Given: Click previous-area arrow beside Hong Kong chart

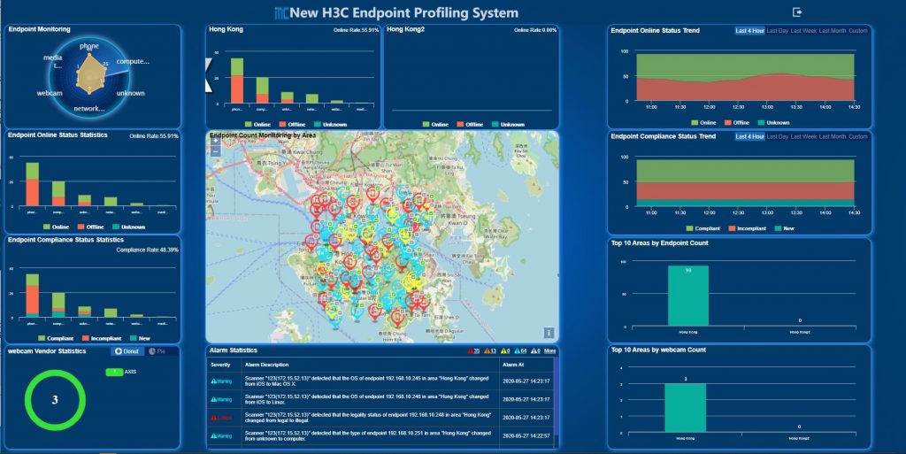Looking at the screenshot, I should click(209, 76).
